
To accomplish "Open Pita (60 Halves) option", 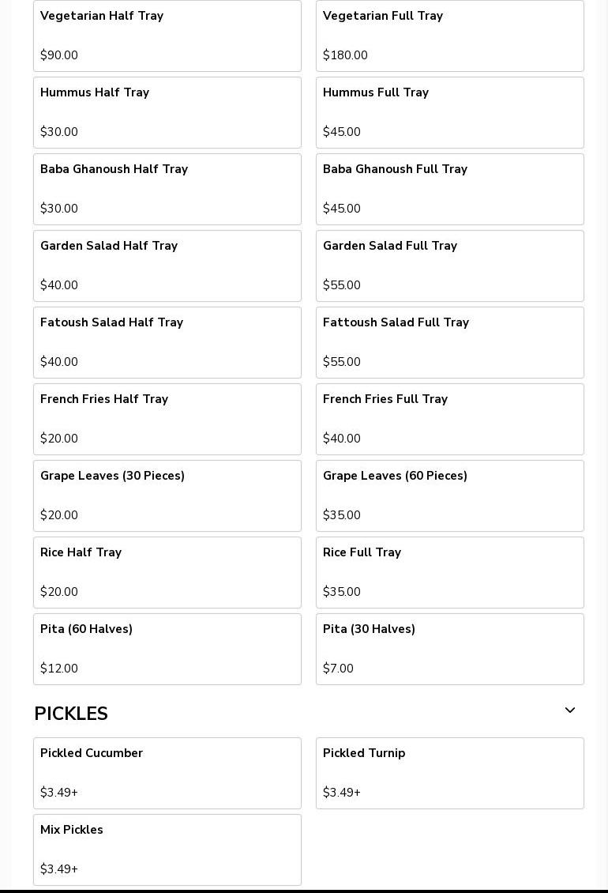I will (x=167, y=649).
